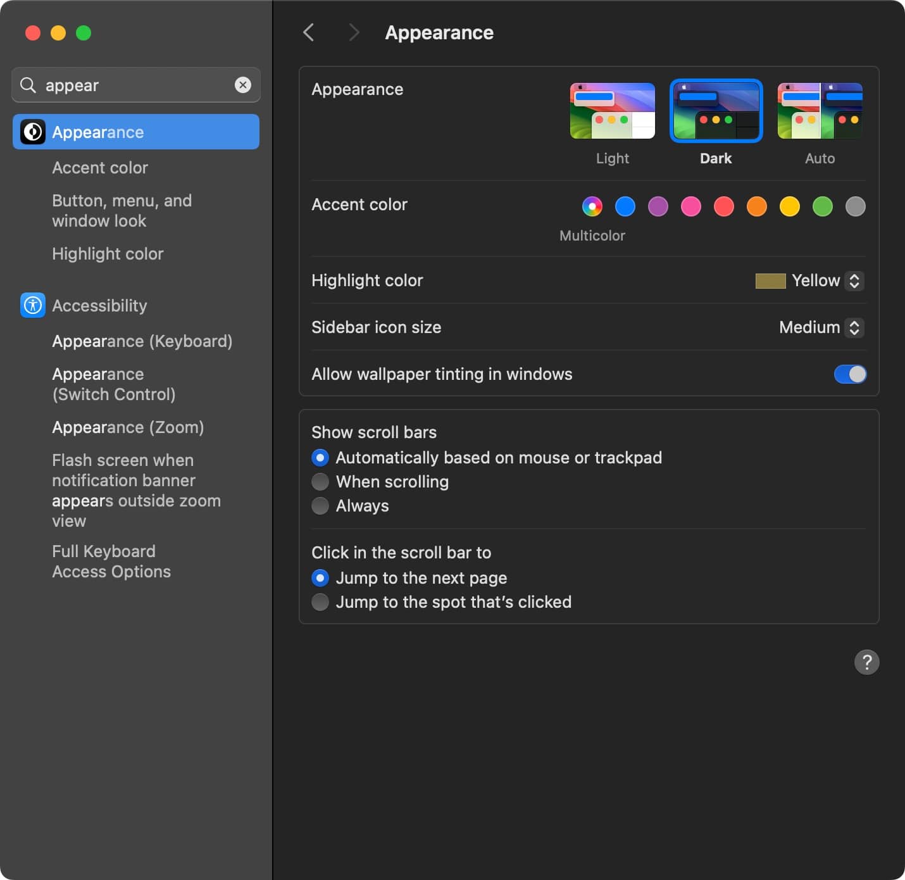The width and height of the screenshot is (905, 880).
Task: Open Appearance (Keyboard) result
Action: [x=142, y=341]
